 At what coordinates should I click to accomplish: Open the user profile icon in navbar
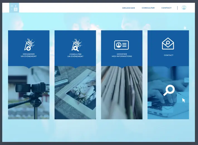(184, 8)
